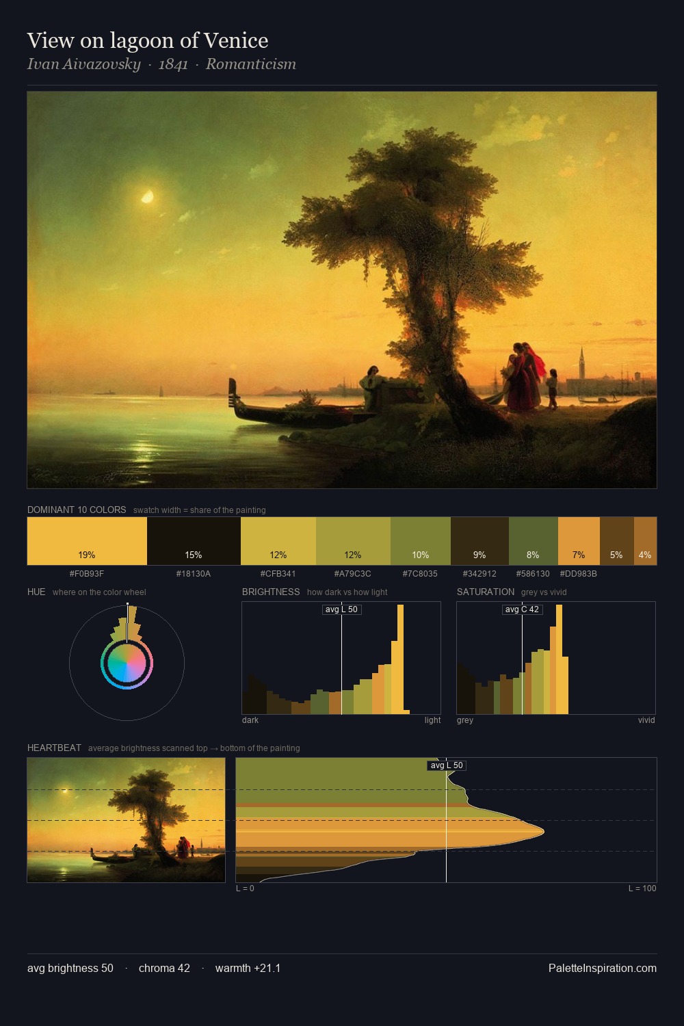Click hex code #CFB341 text

click(x=278, y=573)
